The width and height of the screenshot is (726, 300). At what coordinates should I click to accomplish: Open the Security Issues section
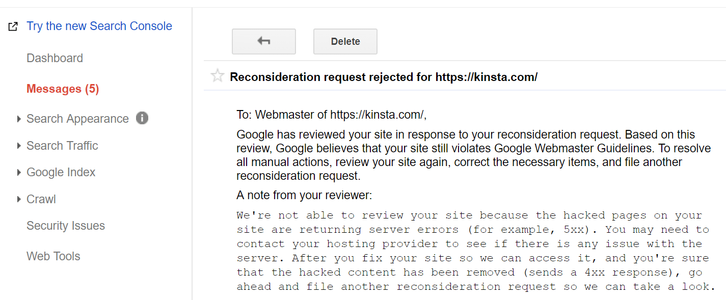pyautogui.click(x=66, y=226)
